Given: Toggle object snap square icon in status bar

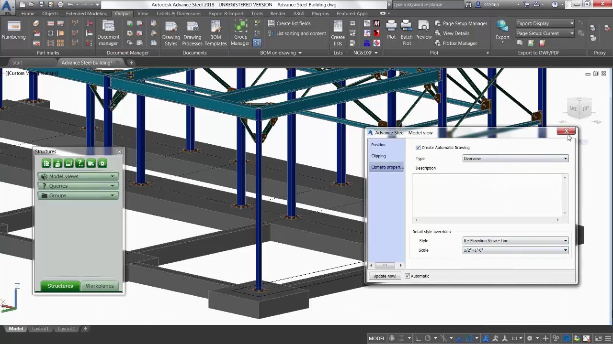Looking at the screenshot, I should (x=469, y=338).
